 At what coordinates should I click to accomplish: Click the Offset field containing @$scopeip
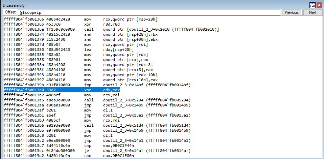point(149,12)
